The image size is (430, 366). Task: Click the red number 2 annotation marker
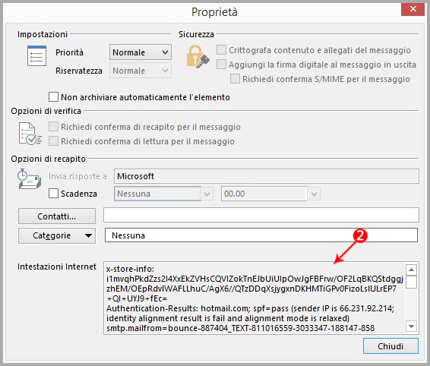[360, 235]
